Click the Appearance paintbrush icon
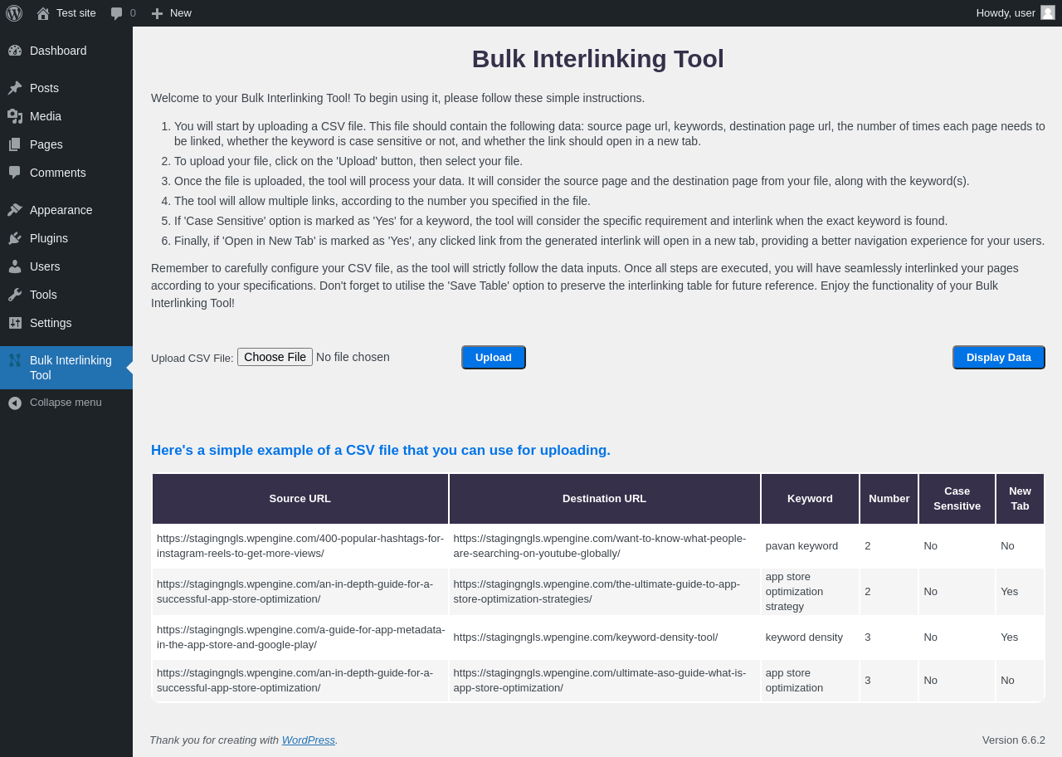The width and height of the screenshot is (1062, 757). [15, 210]
